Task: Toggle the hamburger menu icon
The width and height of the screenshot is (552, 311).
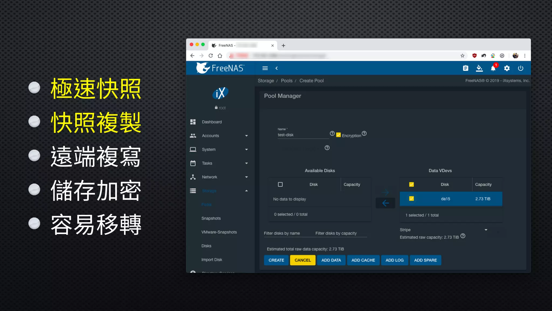Action: coord(265,68)
